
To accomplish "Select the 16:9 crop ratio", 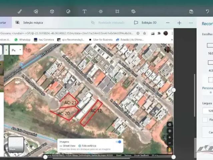I will tap(210, 49).
